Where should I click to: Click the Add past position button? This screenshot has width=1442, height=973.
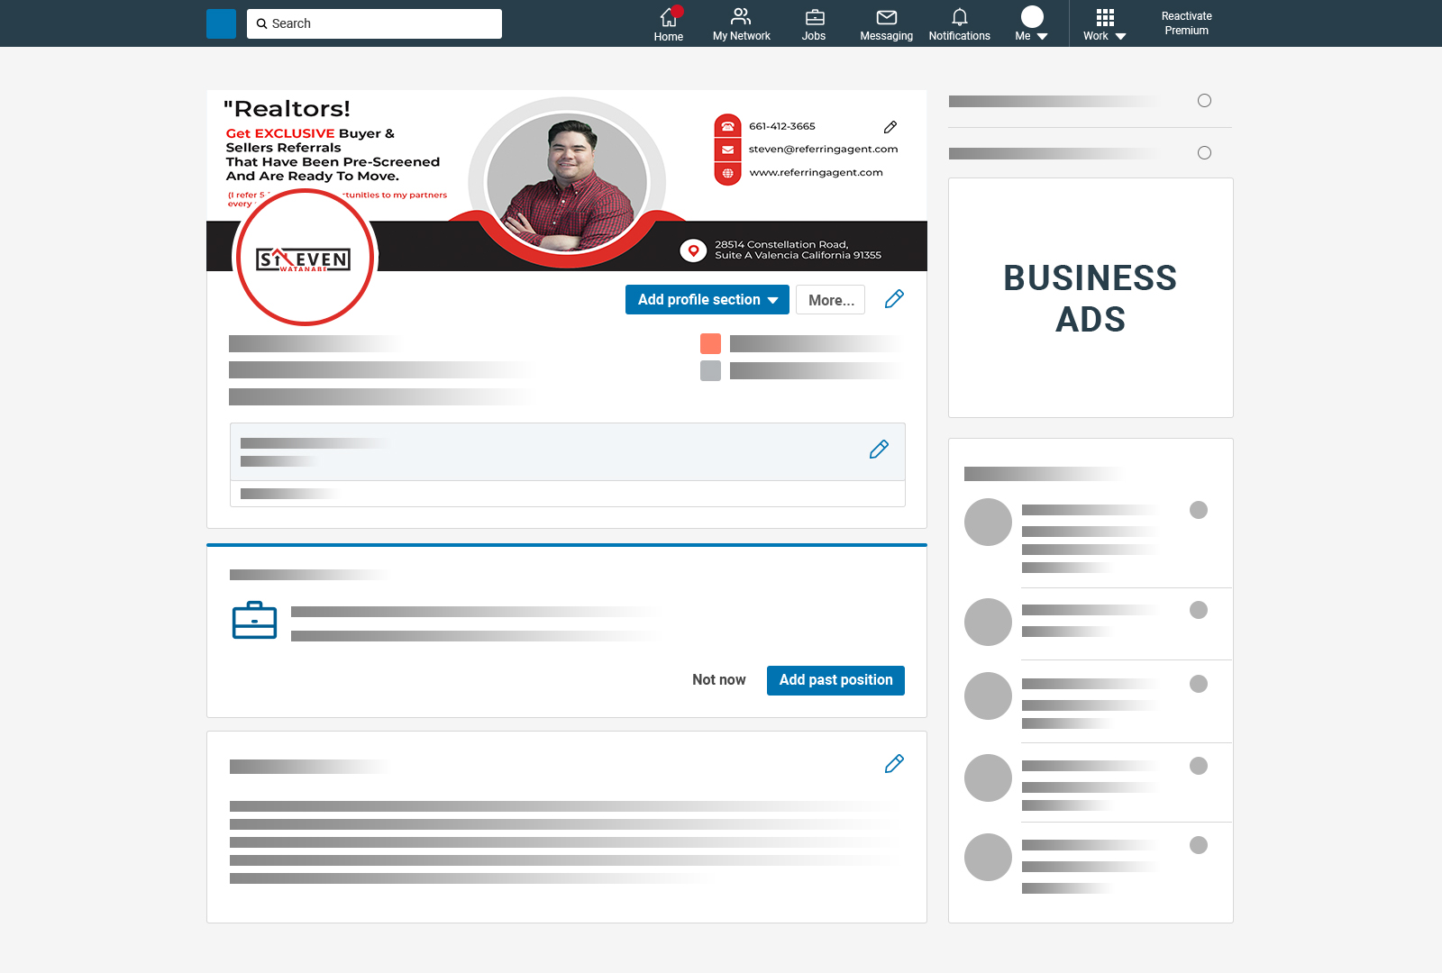(x=835, y=680)
